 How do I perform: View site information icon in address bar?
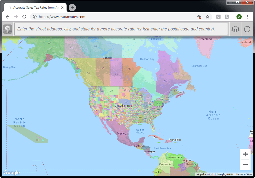click(35, 17)
